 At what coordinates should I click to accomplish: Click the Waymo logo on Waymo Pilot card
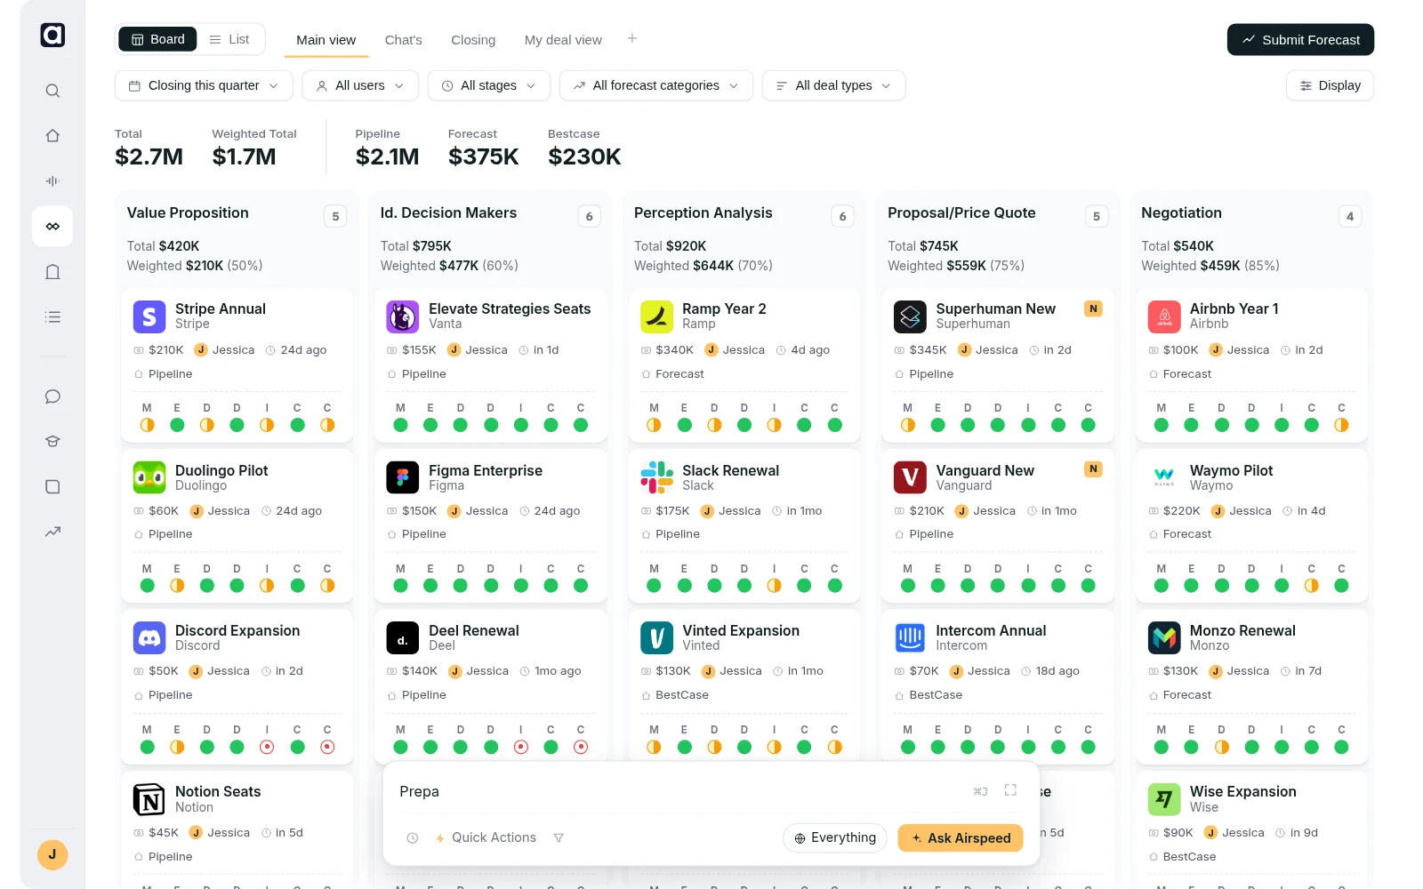(1164, 477)
